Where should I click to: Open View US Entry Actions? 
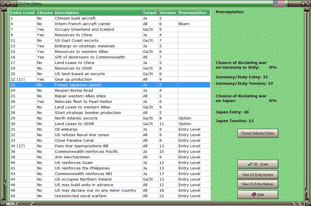point(258,175)
